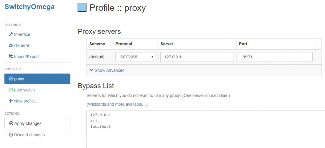Click the Server address input field
Screen dimensions: 325x148
(x=197, y=57)
